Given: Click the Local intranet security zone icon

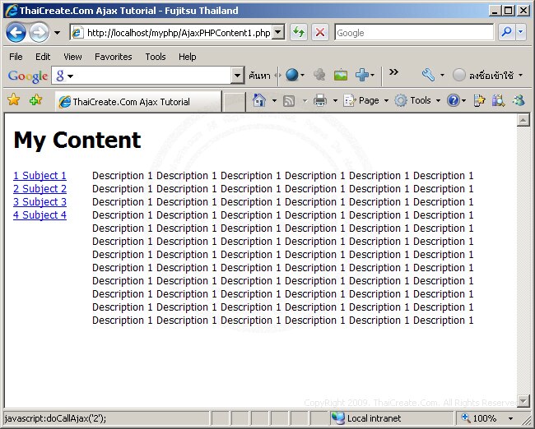Looking at the screenshot, I should pos(337,418).
